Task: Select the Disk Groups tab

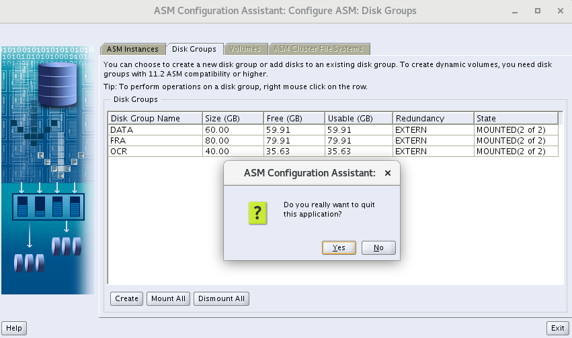Action: pyautogui.click(x=194, y=49)
